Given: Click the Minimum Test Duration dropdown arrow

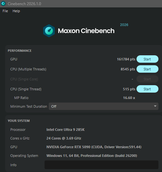Looking at the screenshot, I should coord(155,106).
